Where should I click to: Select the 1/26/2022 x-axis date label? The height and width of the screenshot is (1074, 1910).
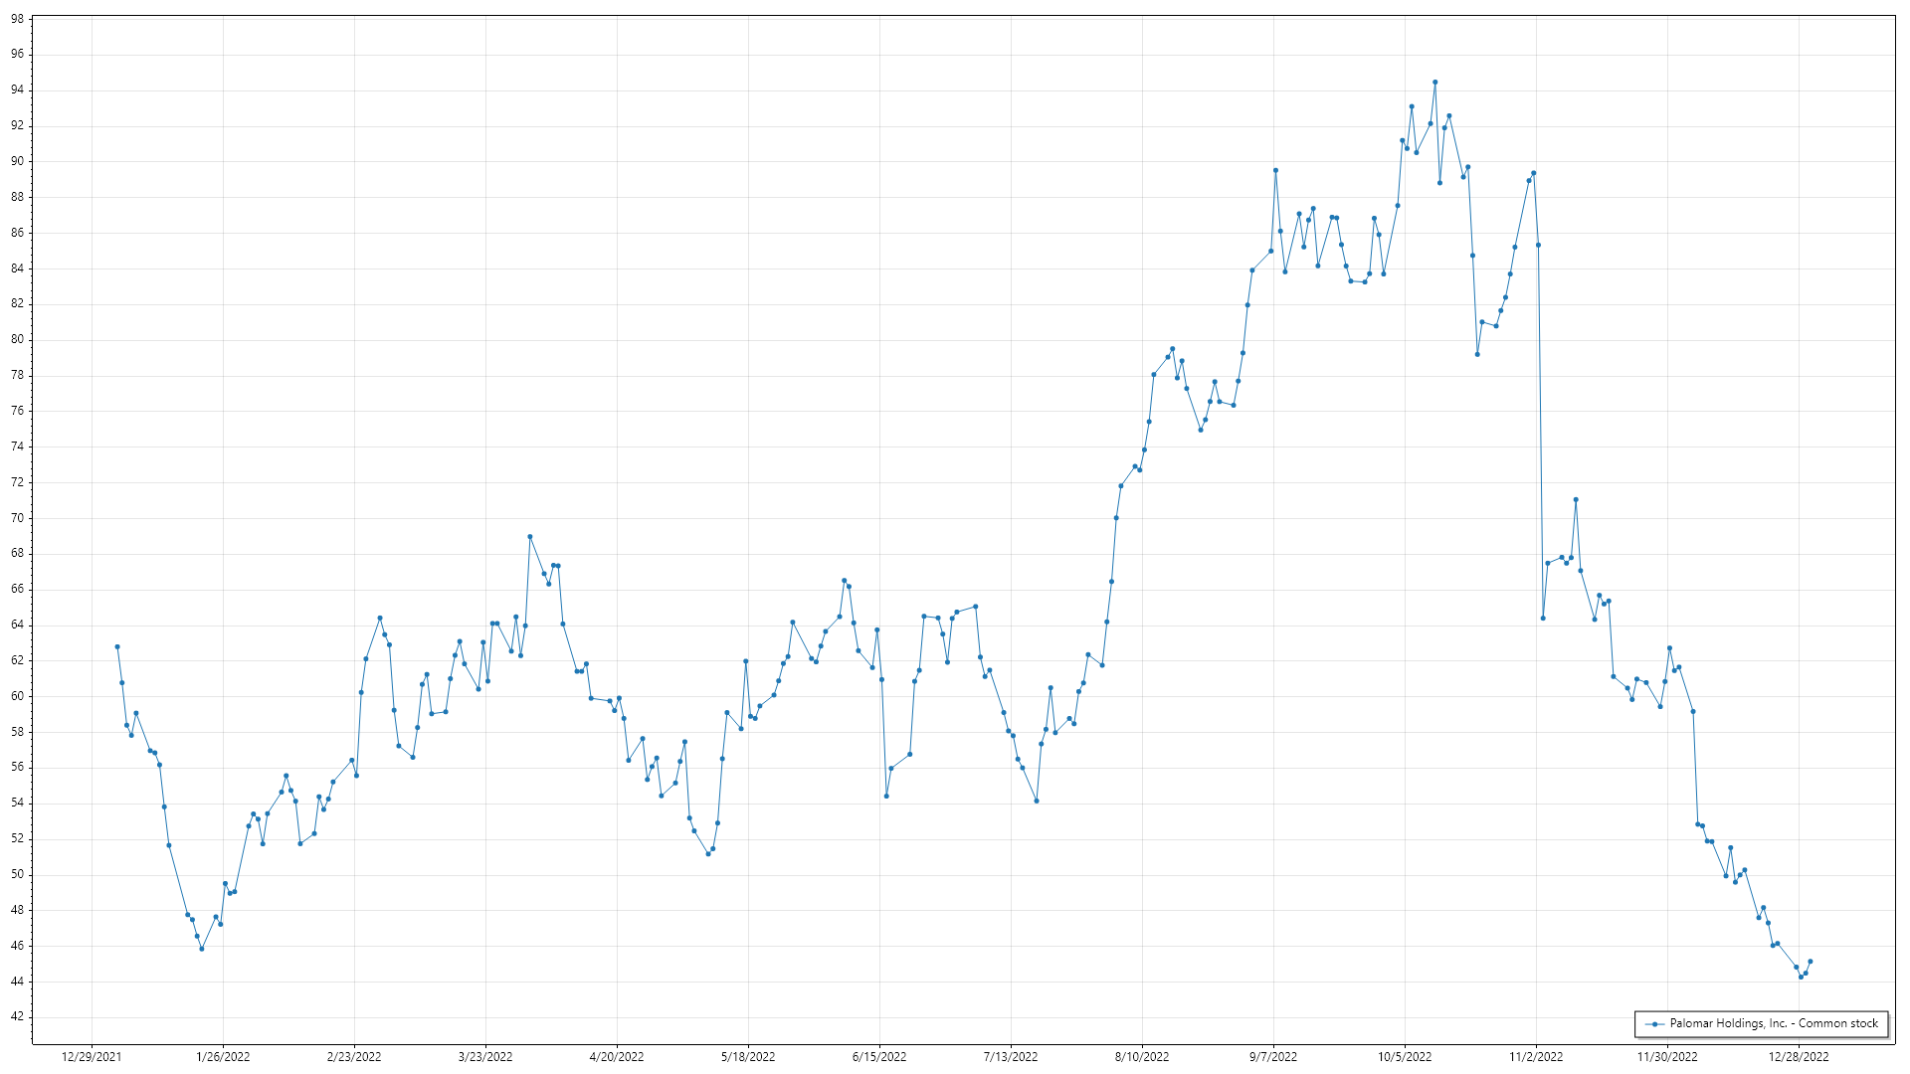tap(223, 1057)
